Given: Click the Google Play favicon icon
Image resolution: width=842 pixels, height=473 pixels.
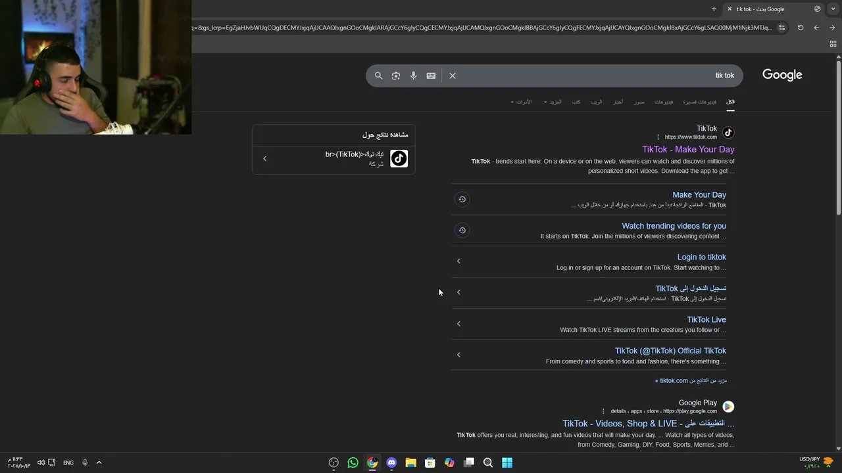Looking at the screenshot, I should tap(728, 407).
